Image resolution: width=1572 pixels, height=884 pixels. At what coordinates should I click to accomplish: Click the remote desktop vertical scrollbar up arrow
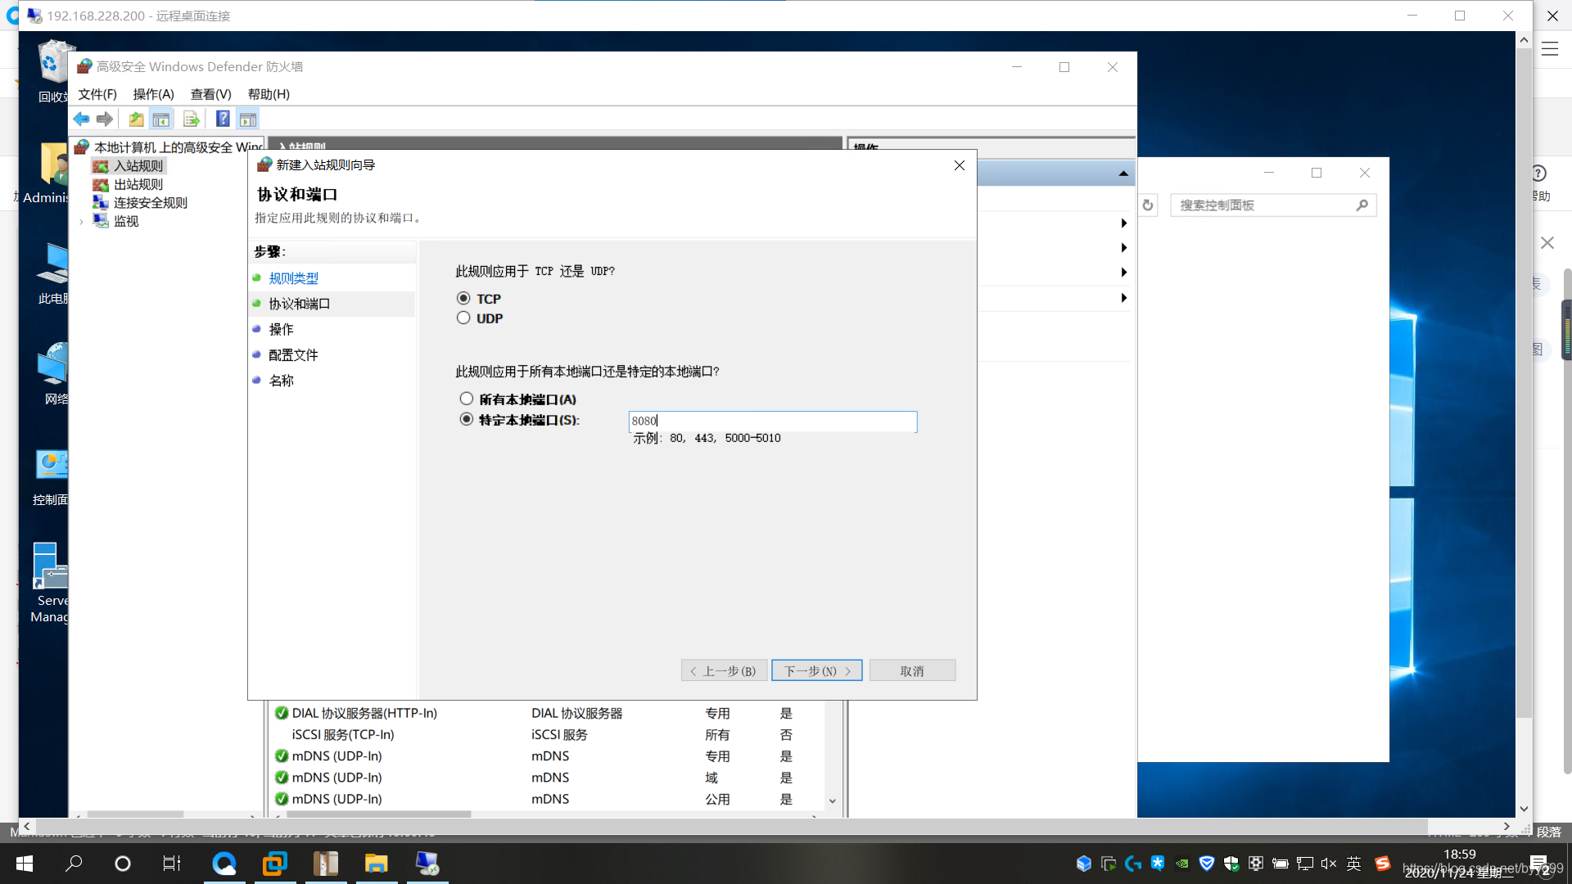1524,39
